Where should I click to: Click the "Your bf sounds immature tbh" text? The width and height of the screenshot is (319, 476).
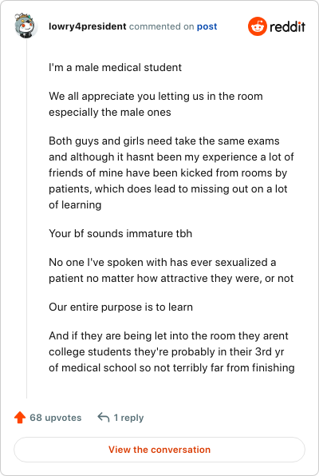click(120, 233)
